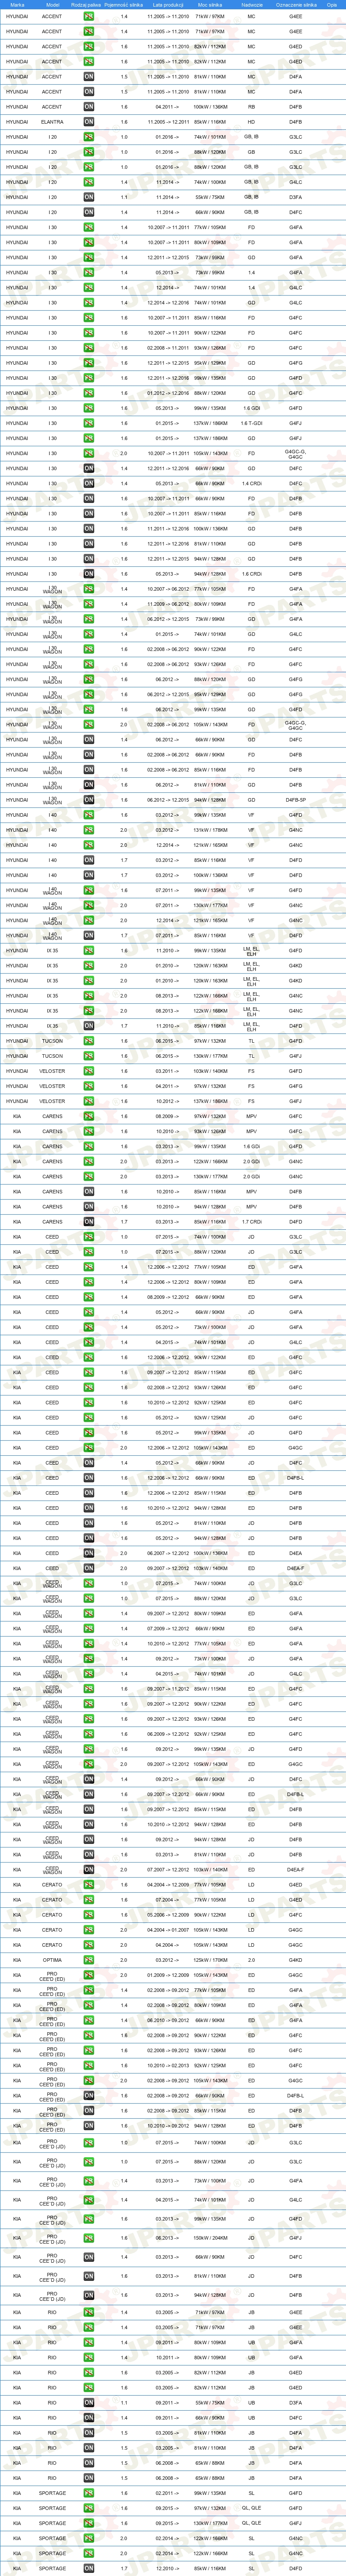Click diesel ON icon in Accent RB row

coord(89,107)
